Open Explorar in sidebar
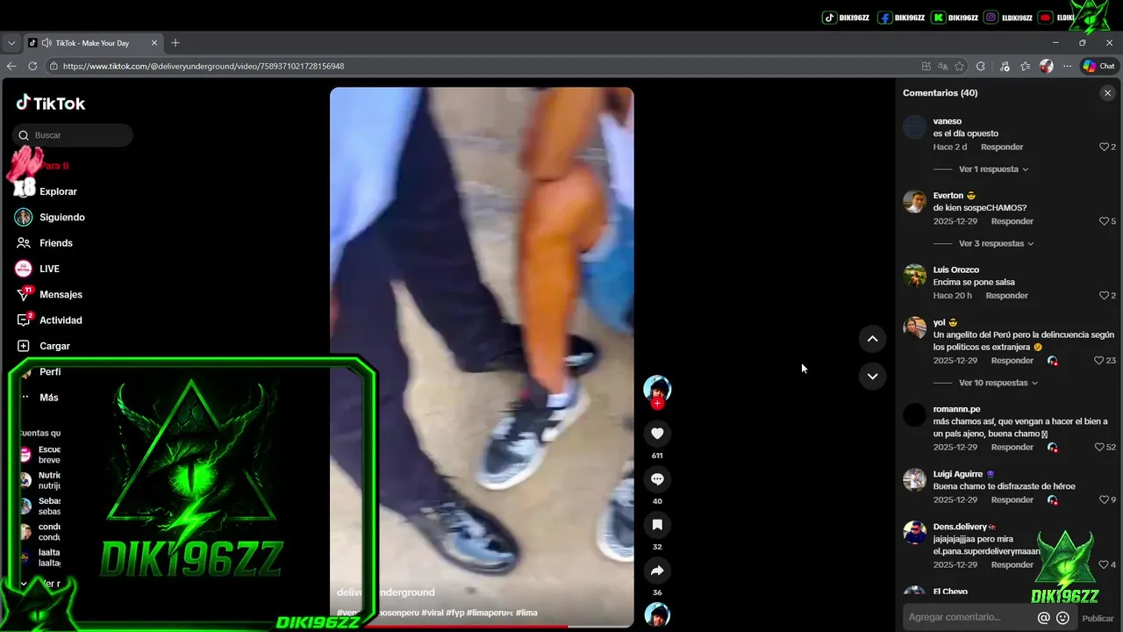1123x632 pixels. click(58, 191)
